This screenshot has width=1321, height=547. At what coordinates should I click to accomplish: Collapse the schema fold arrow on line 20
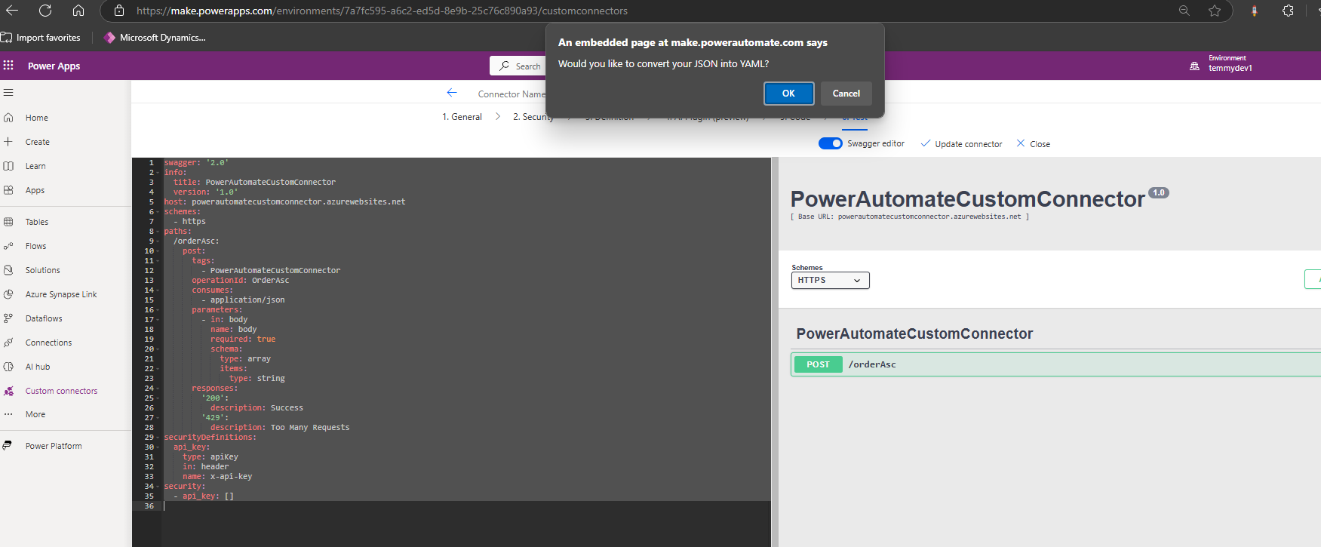point(158,349)
